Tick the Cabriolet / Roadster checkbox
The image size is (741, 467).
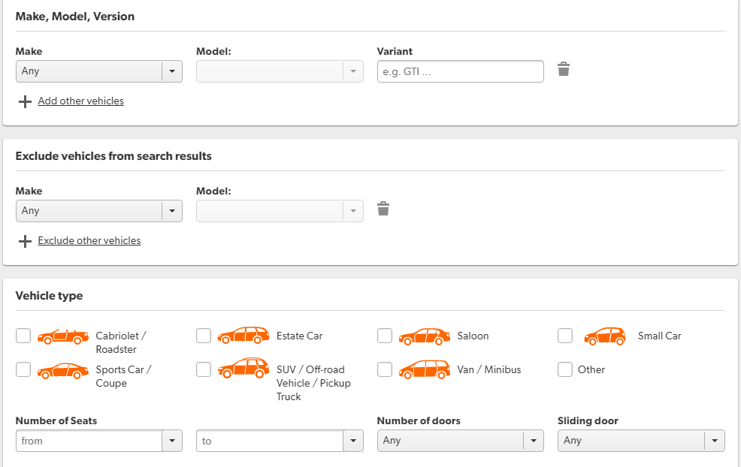(23, 336)
